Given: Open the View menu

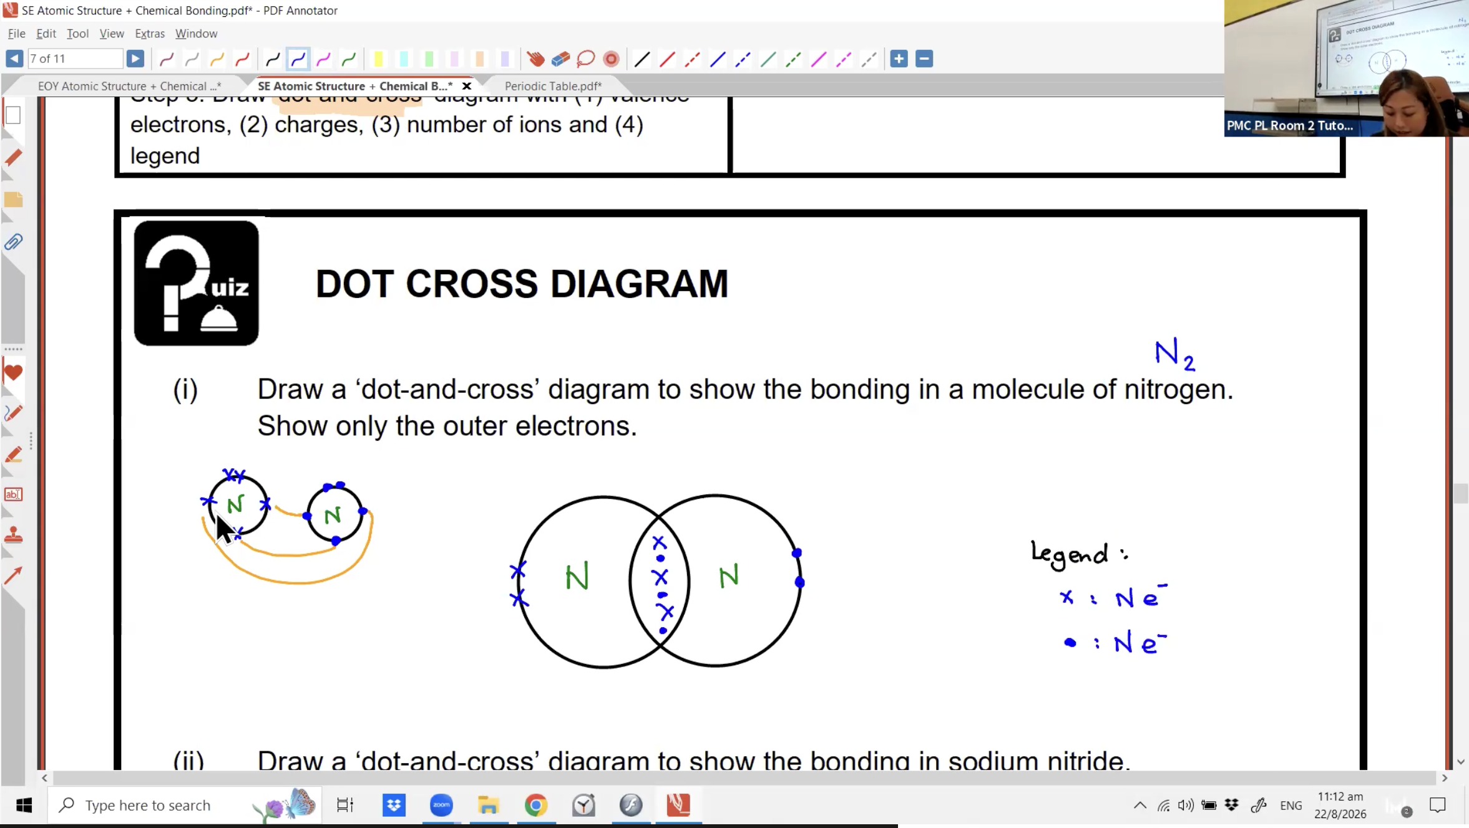Looking at the screenshot, I should coord(112,34).
